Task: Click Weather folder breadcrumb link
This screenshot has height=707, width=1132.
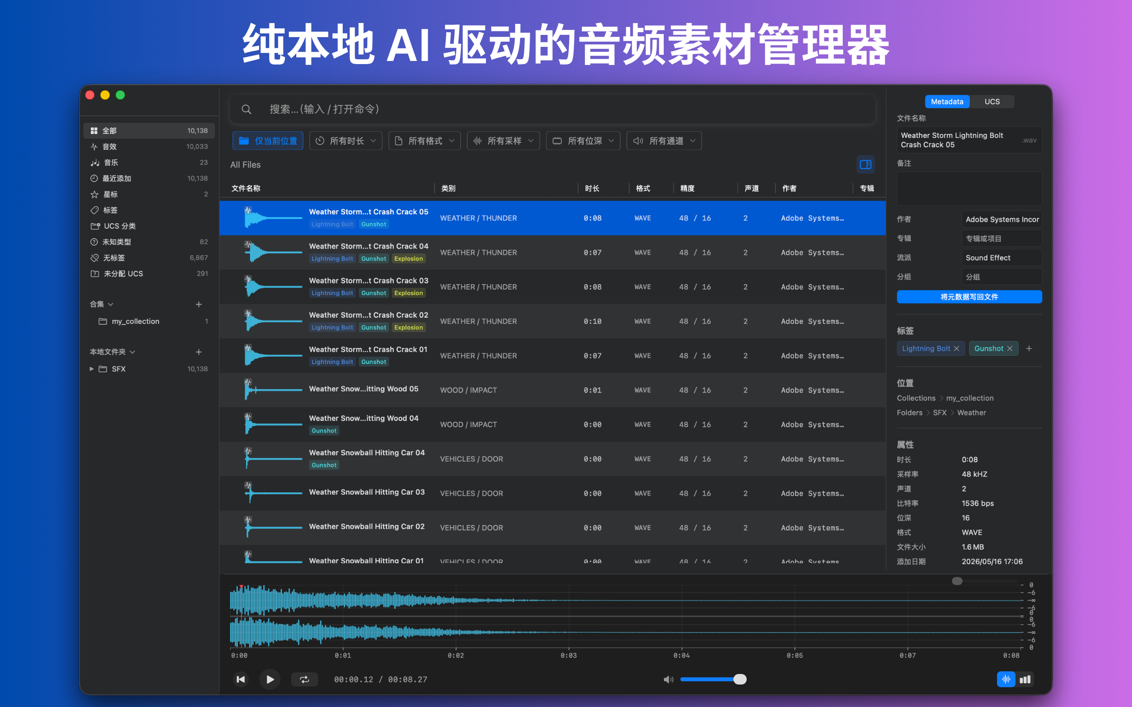Action: (x=971, y=412)
